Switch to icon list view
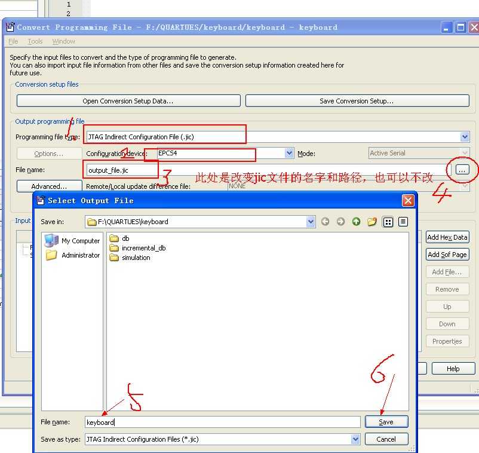Viewport: 479px width, 453px height. click(x=388, y=222)
